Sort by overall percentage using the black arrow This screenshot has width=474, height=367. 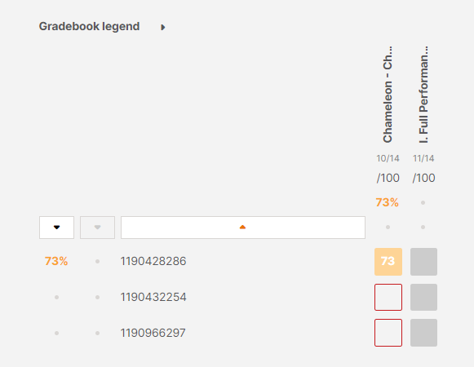coord(56,228)
